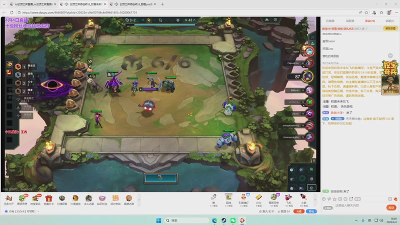
Task: Open the 挖宝奇兵 activity icon below the video
Action: coord(35,199)
